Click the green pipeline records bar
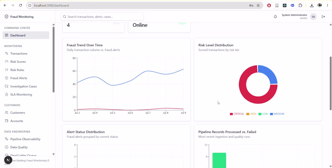This screenshot has height=168, width=332. [219, 160]
